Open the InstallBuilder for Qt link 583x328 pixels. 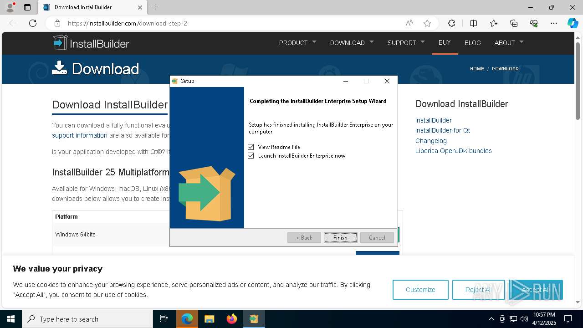pos(442,130)
